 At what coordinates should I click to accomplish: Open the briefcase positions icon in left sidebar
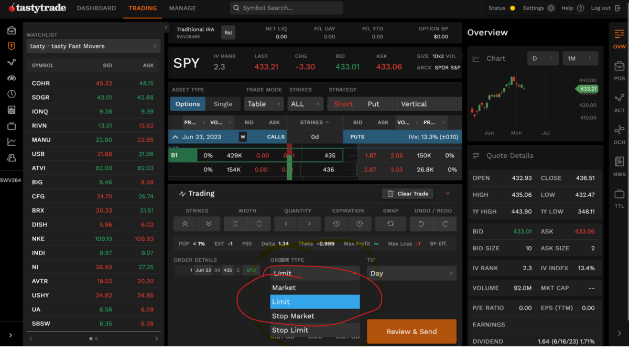(11, 30)
